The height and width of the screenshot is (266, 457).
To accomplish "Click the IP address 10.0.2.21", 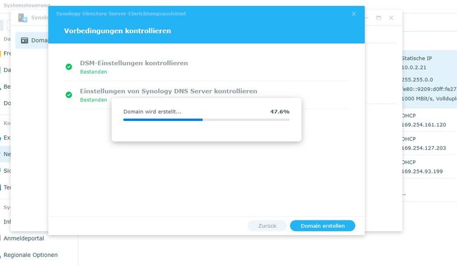I will pyautogui.click(x=414, y=67).
